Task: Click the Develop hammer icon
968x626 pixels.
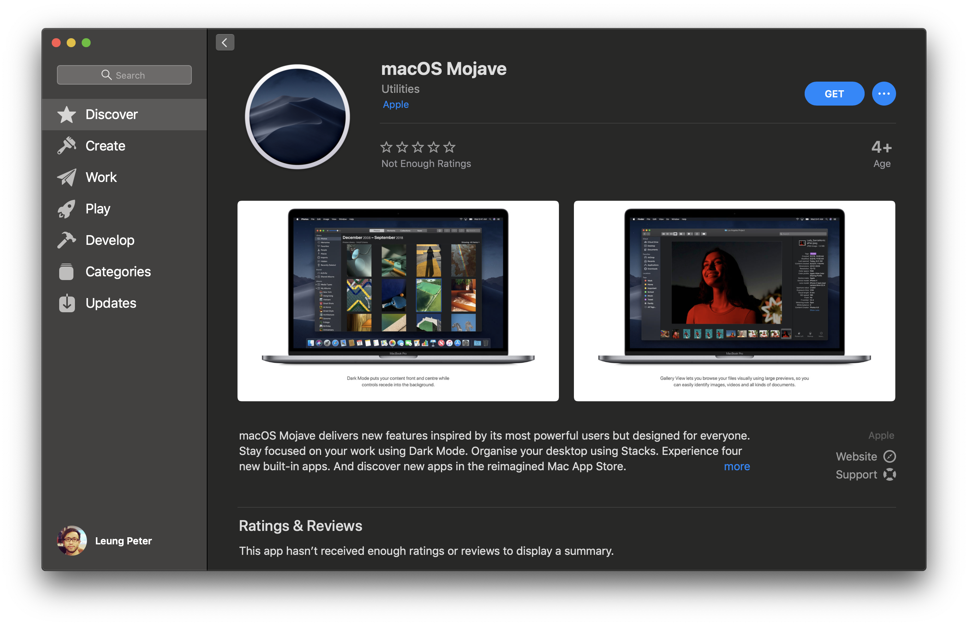Action: [66, 240]
